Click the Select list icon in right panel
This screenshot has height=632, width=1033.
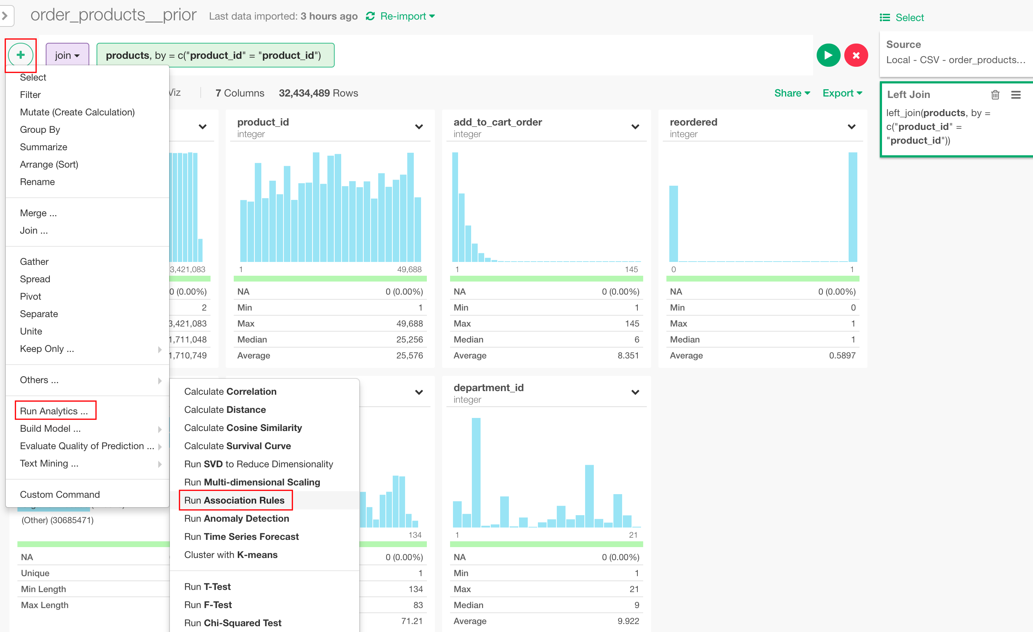[885, 18]
